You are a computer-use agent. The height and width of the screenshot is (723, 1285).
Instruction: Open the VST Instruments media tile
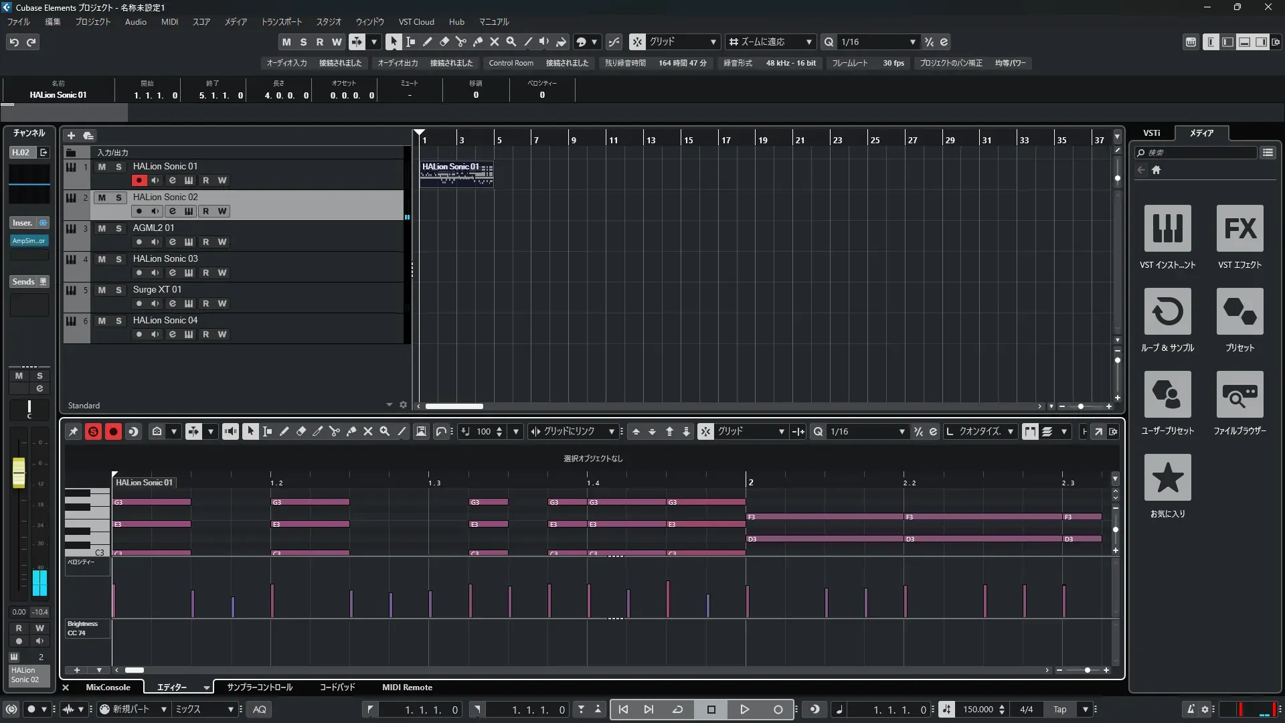click(x=1167, y=228)
